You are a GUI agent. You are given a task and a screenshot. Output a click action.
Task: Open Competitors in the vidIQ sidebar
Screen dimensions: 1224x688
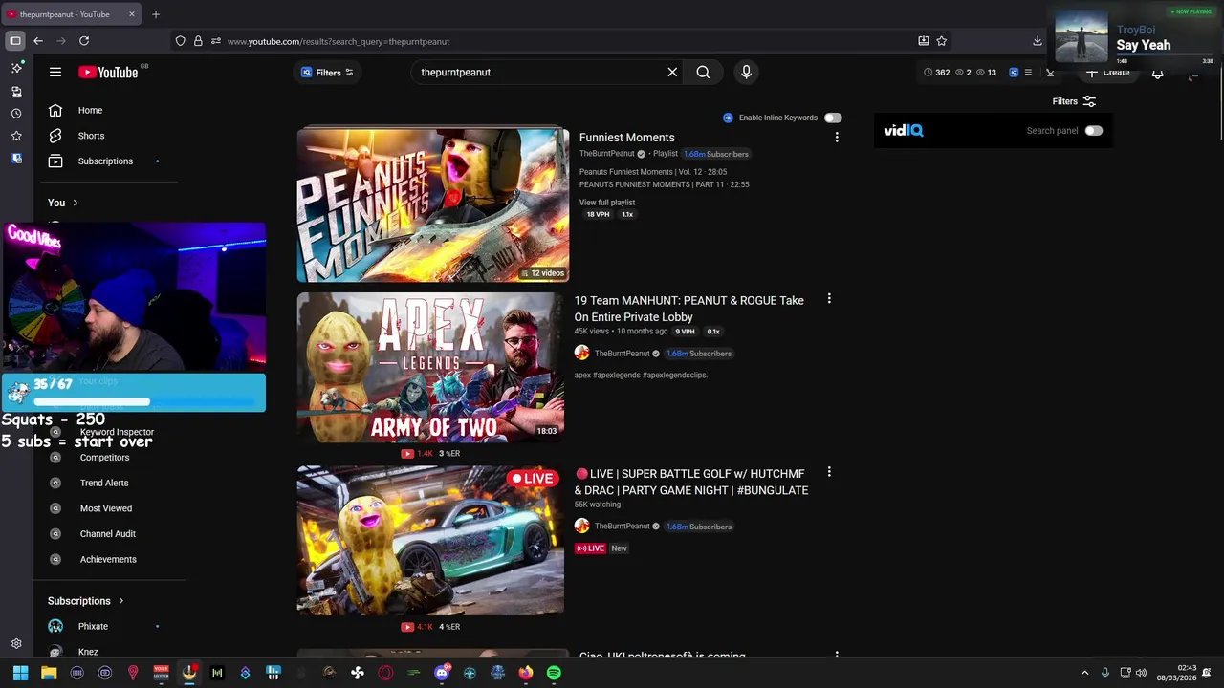pos(105,458)
